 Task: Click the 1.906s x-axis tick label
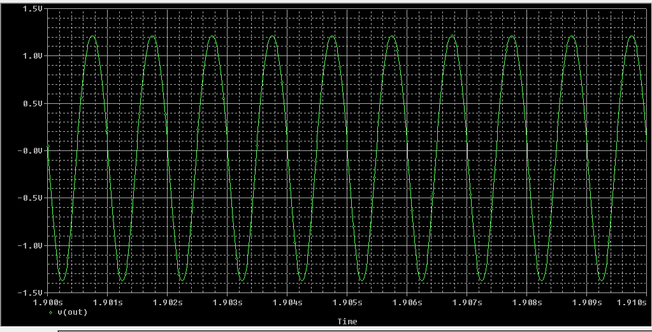tap(407, 302)
